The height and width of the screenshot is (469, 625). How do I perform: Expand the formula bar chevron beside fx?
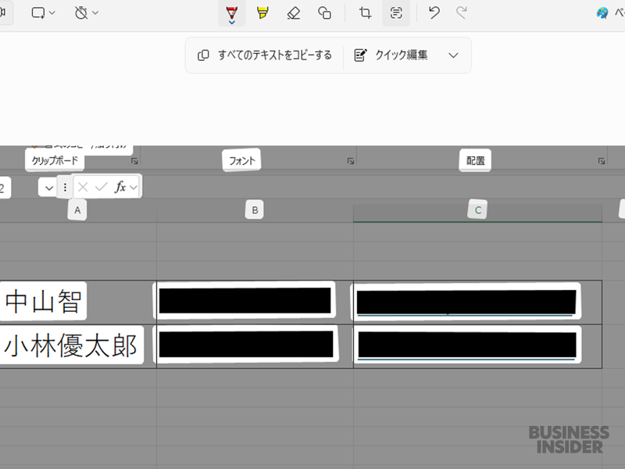[133, 187]
